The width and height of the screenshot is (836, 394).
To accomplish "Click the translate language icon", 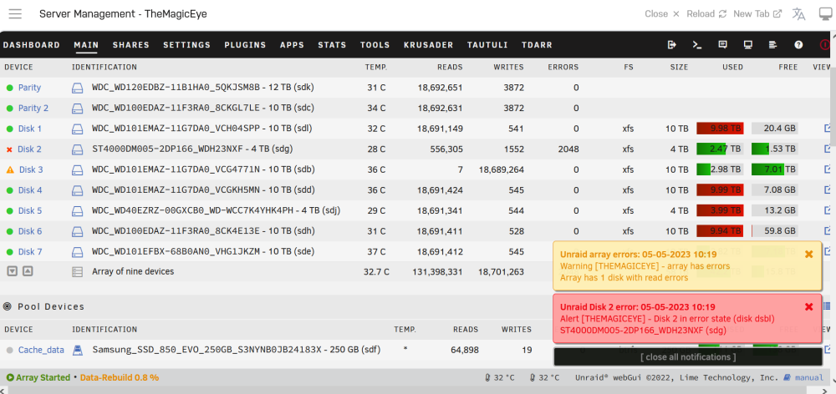I will 798,14.
